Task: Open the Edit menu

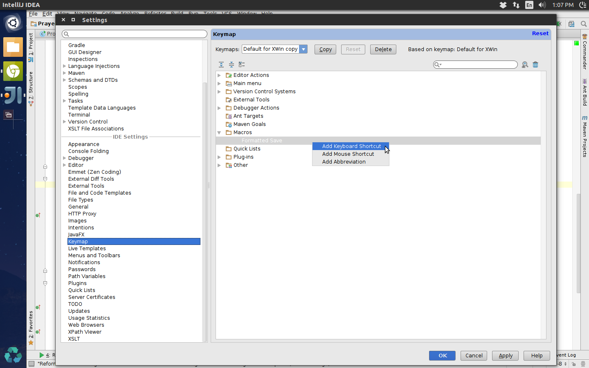Action: pyautogui.click(x=47, y=13)
